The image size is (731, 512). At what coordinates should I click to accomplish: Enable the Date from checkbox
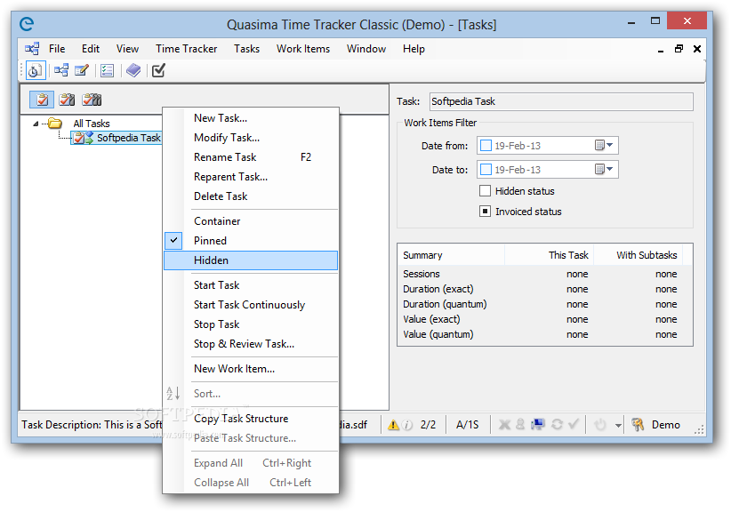[x=486, y=146]
